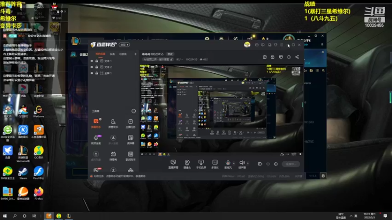
Task: Click the 修改 button beside room name
Action: [x=170, y=54]
